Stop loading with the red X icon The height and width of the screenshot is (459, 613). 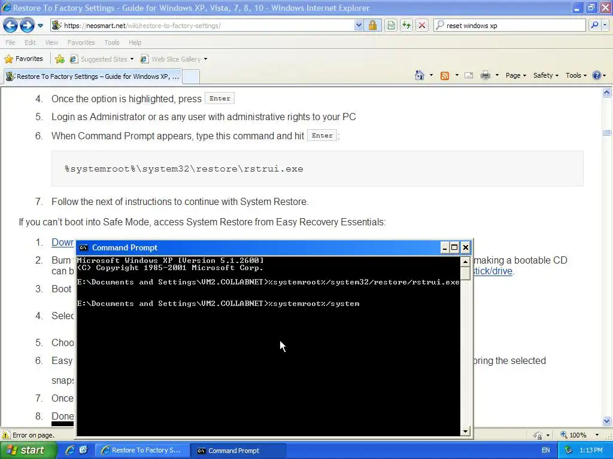(422, 26)
